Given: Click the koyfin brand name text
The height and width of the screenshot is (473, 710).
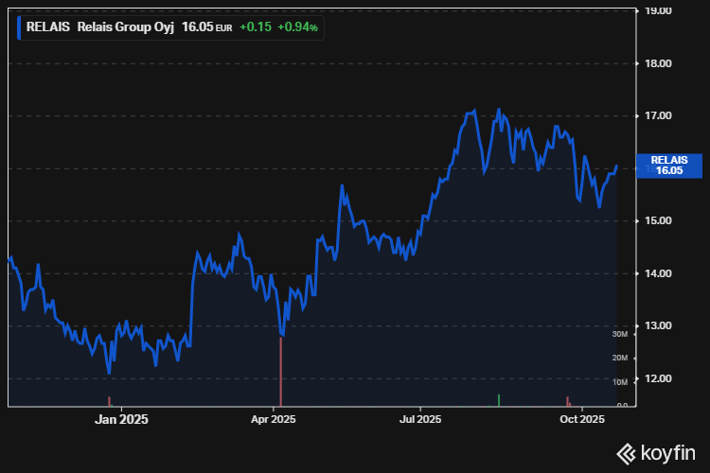Looking at the screenshot, I should 668,453.
